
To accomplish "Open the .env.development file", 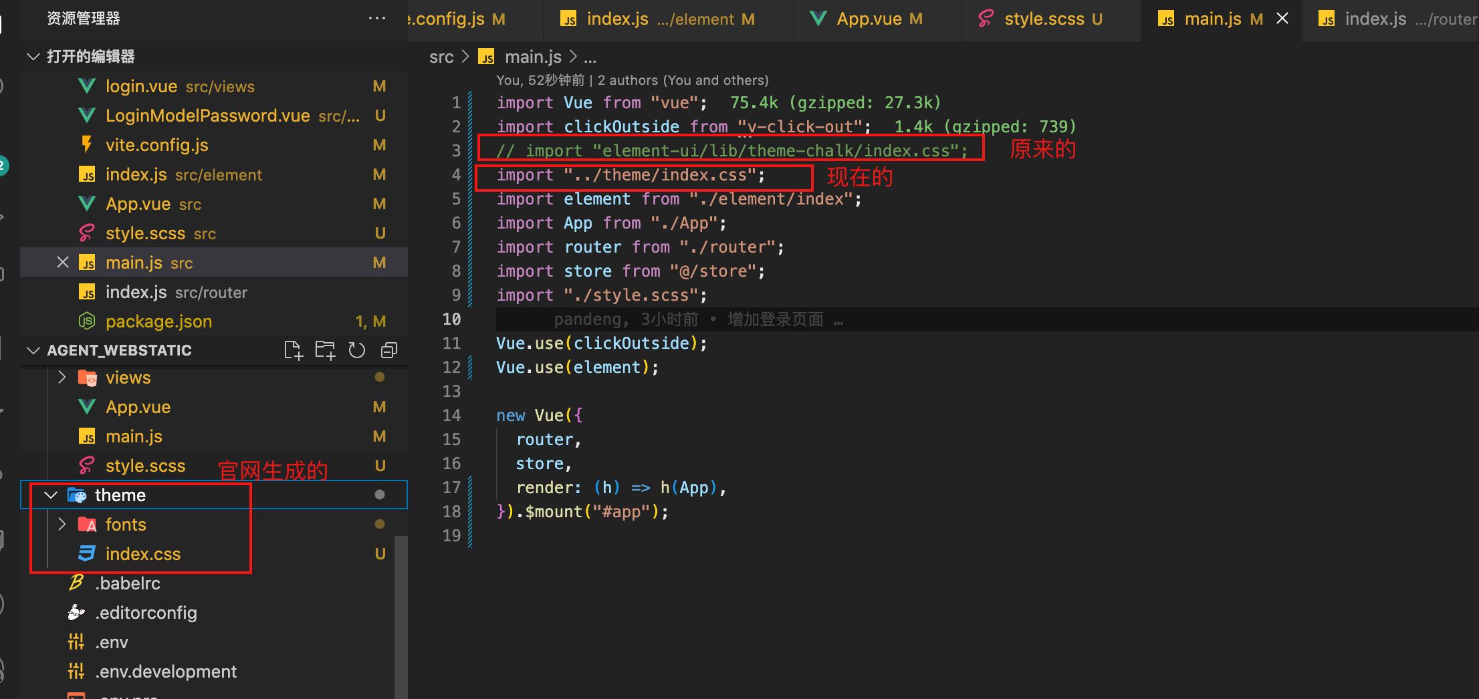I will pyautogui.click(x=207, y=672).
